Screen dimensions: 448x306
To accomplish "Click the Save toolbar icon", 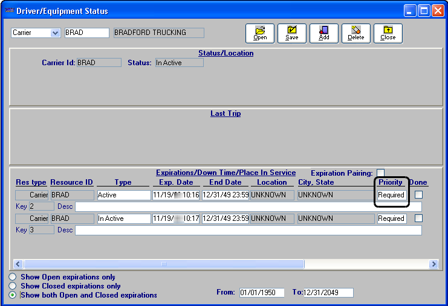I will click(x=292, y=33).
